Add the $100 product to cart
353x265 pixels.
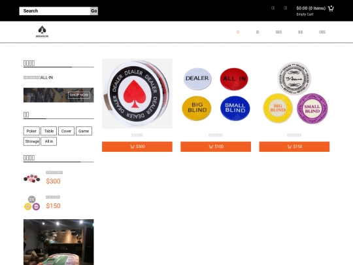[x=216, y=147]
